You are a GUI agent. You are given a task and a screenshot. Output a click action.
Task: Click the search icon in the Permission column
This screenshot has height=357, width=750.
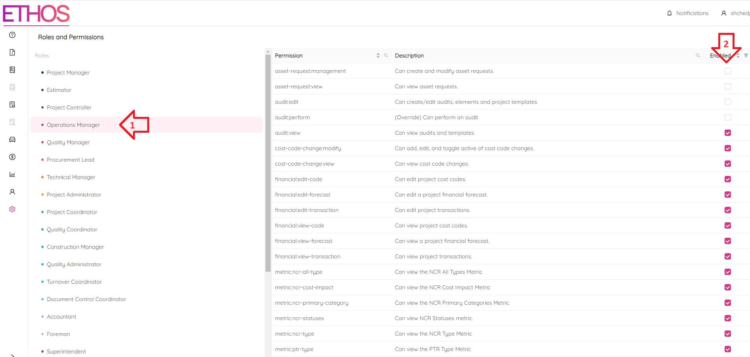tap(387, 55)
